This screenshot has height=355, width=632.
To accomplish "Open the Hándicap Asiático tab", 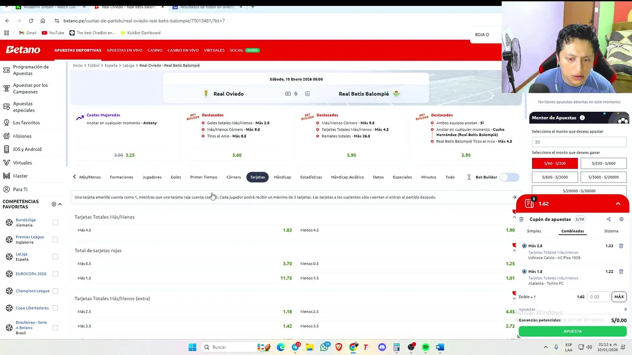I will [347, 177].
